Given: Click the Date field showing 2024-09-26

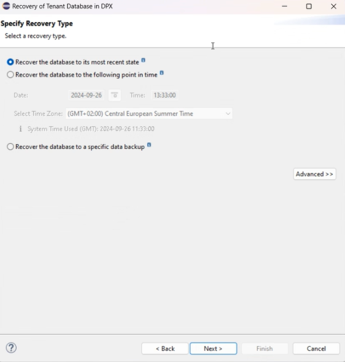Looking at the screenshot, I should coord(86,95).
